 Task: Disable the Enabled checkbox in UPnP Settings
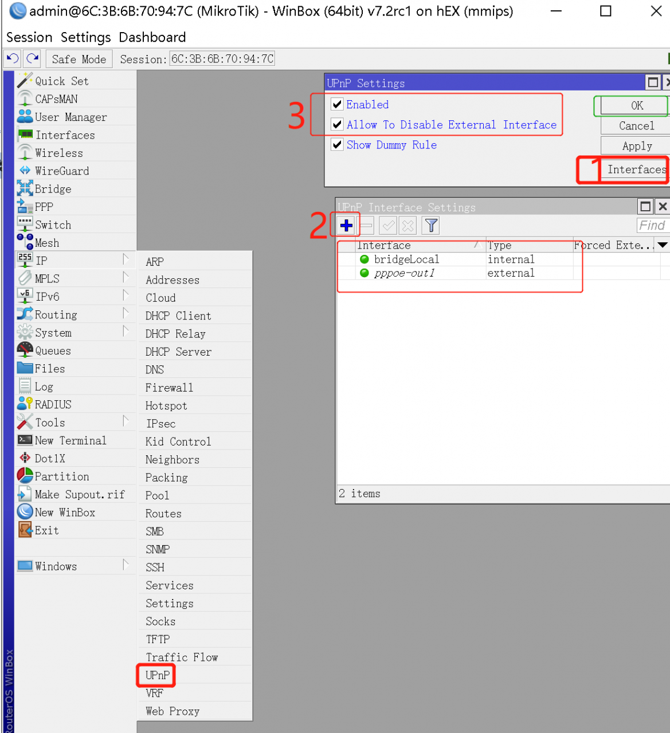337,104
